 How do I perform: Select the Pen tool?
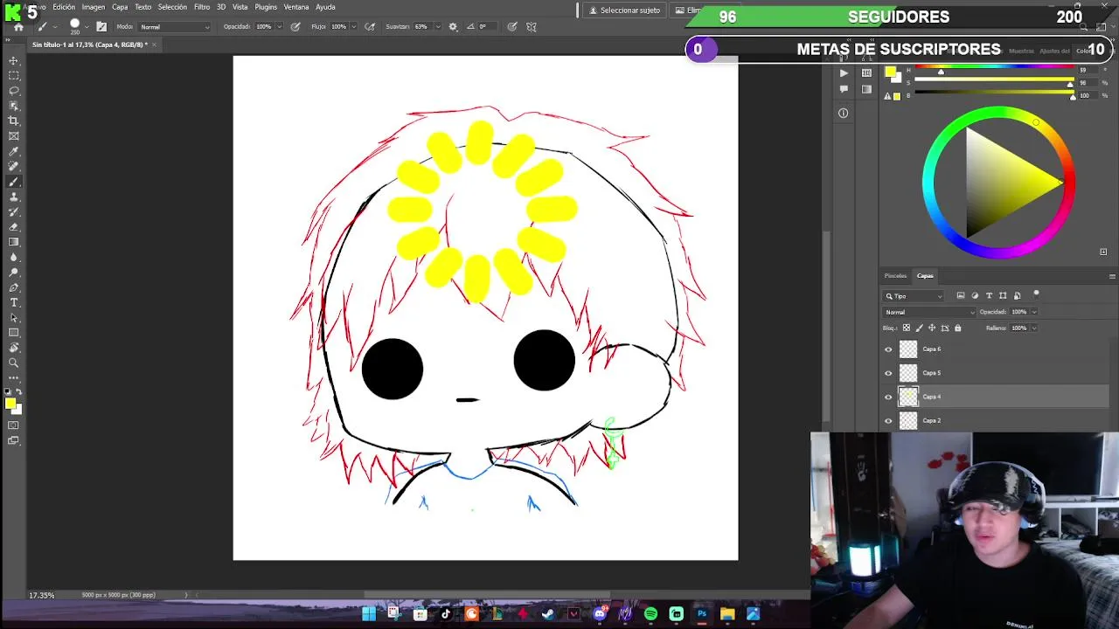(x=14, y=287)
